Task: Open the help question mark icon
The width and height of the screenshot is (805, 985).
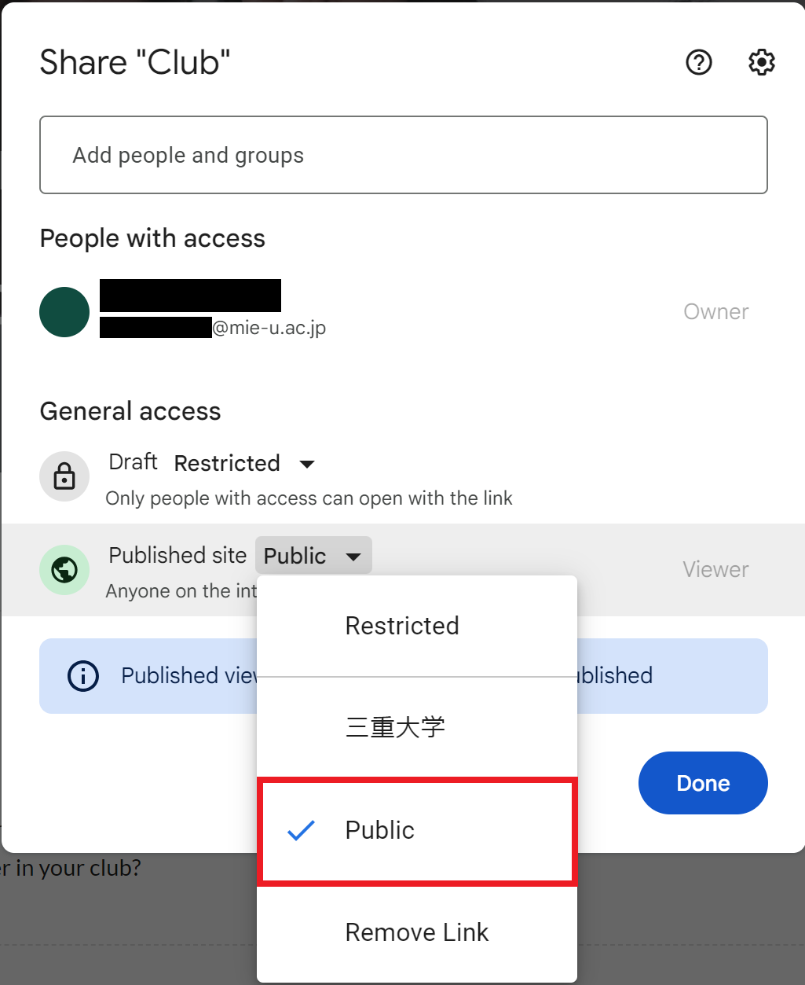Action: 698,62
